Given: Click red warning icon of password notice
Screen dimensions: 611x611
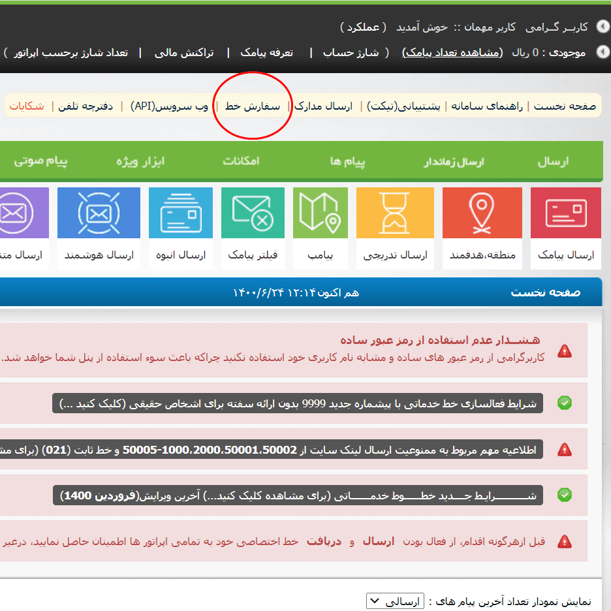Looking at the screenshot, I should pos(564,351).
